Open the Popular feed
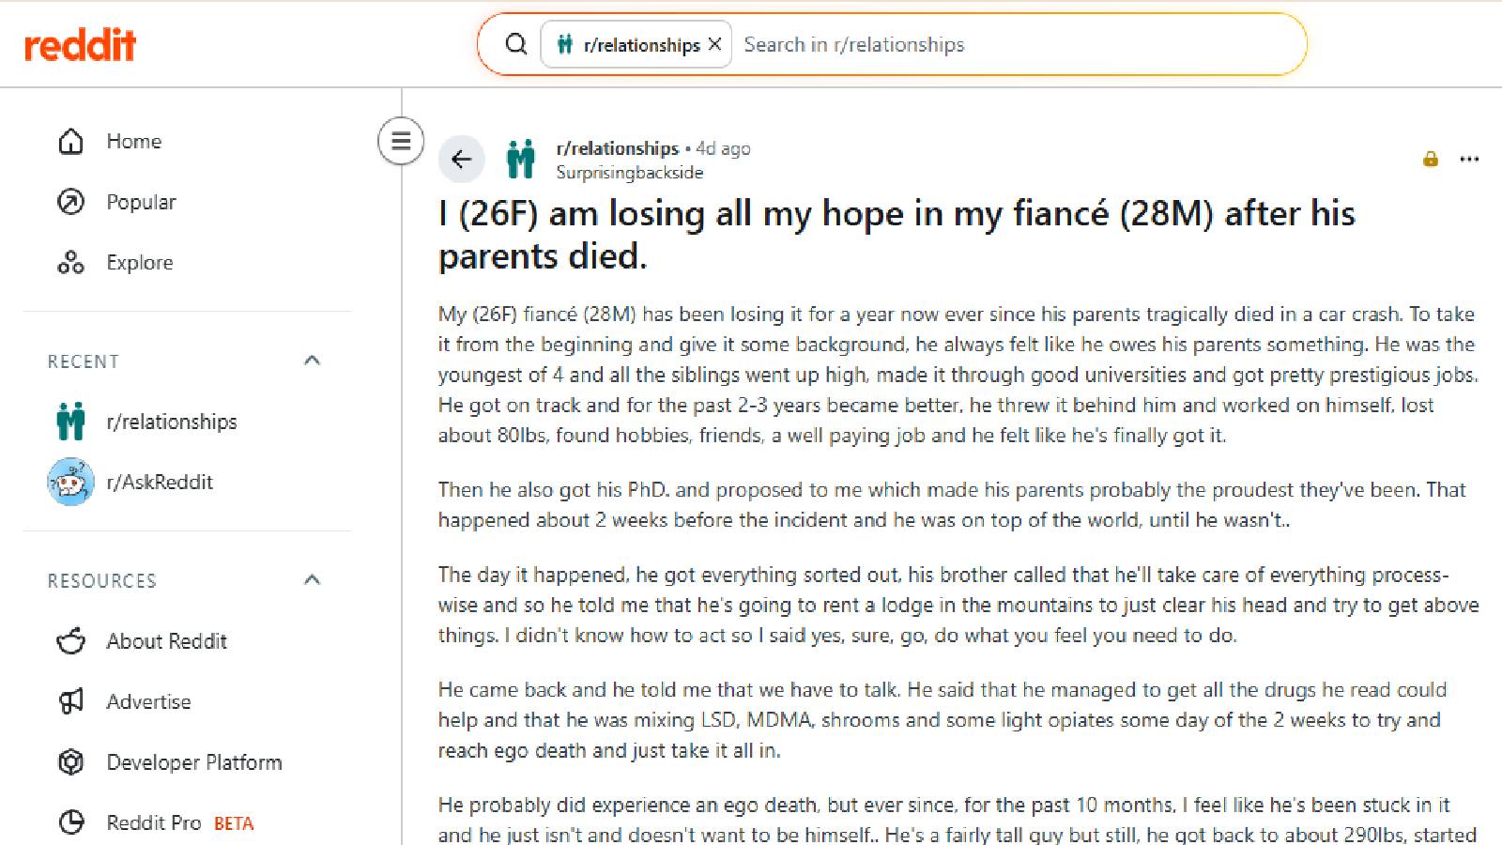1502x845 pixels. (141, 202)
